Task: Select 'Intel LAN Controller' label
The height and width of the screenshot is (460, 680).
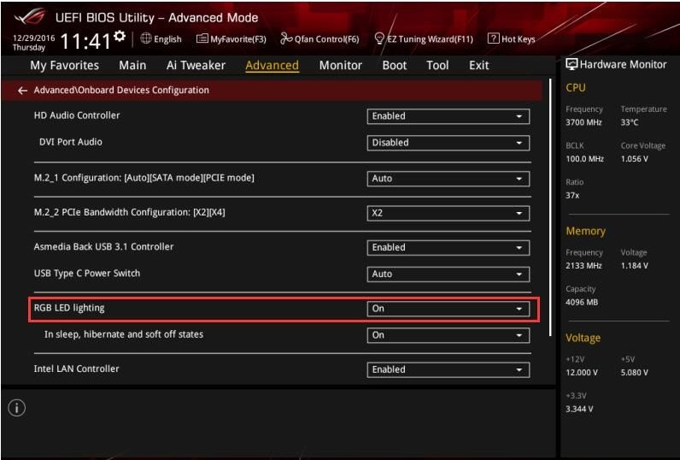Action: 76,369
